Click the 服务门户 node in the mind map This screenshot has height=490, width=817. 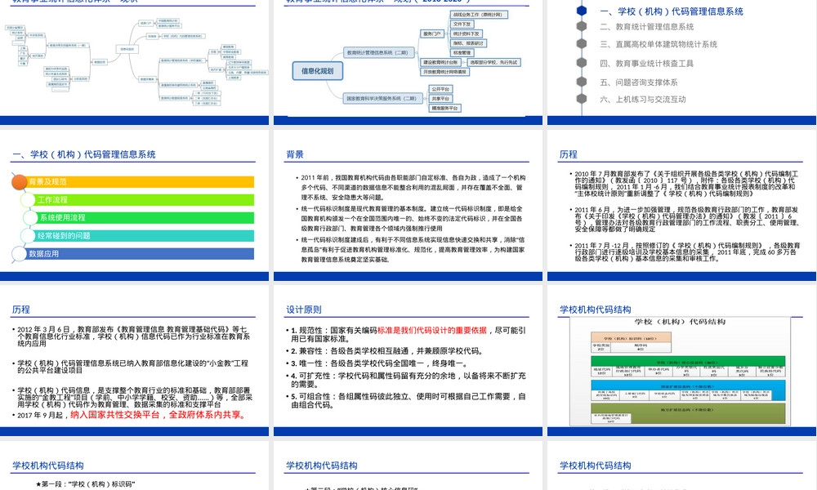432,33
